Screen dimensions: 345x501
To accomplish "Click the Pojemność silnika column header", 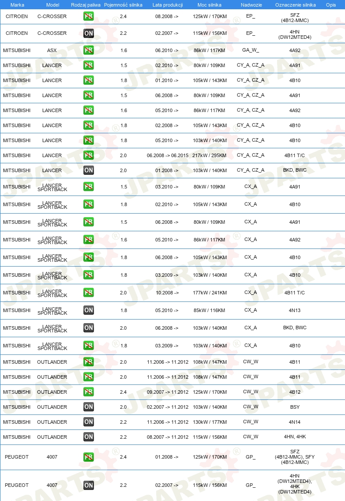I will (123, 5).
